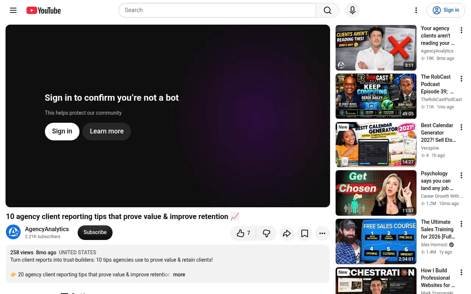This screenshot has width=471, height=294.
Task: Open the top-bar Settings three-dot menu
Action: [x=416, y=10]
